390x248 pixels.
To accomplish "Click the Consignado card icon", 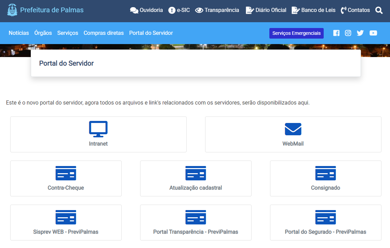I will 326,173.
